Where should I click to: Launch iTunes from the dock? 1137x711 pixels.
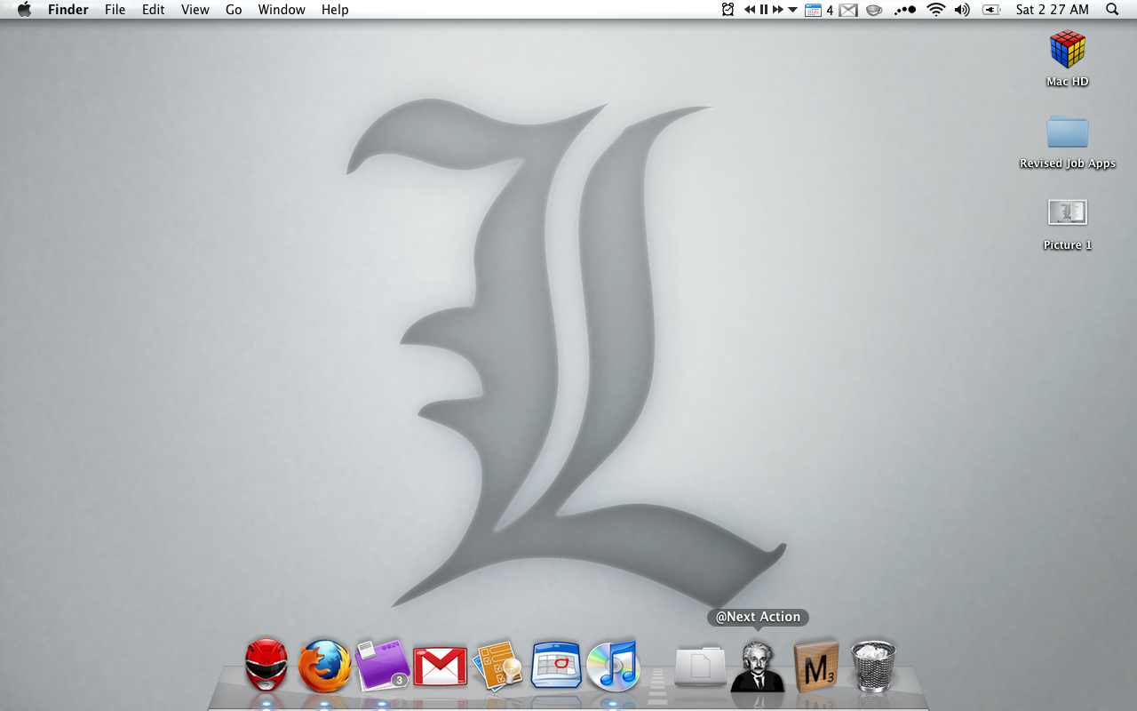613,665
